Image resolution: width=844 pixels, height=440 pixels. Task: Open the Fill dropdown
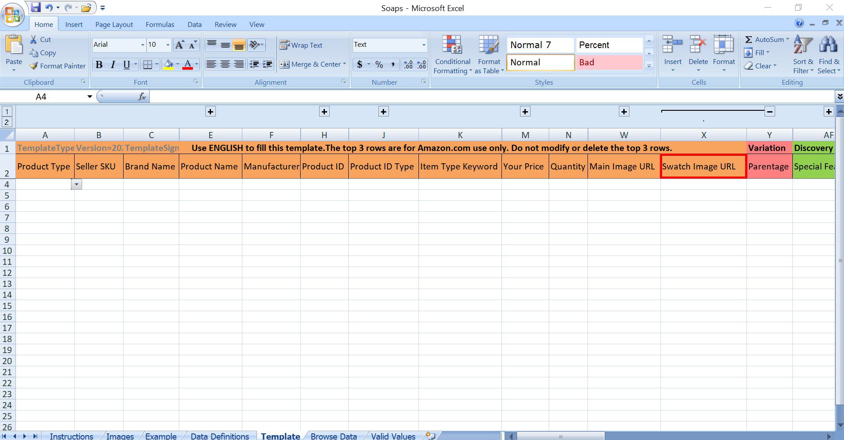757,53
